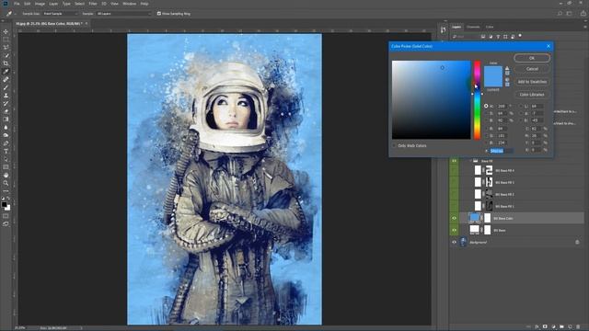This screenshot has height=331, width=589.
Task: Close the Color Picker dialog
Action: click(x=549, y=46)
